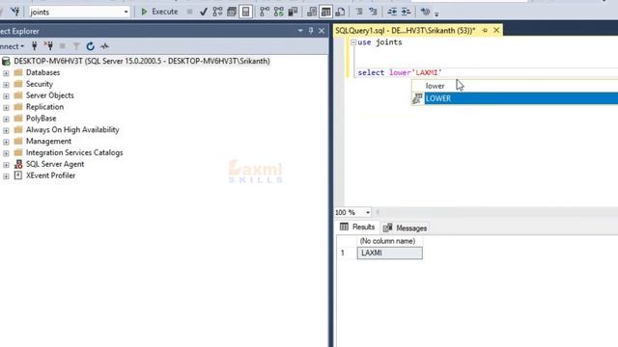Collapse the 'use joints' code region
This screenshot has width=618, height=347.
[353, 42]
